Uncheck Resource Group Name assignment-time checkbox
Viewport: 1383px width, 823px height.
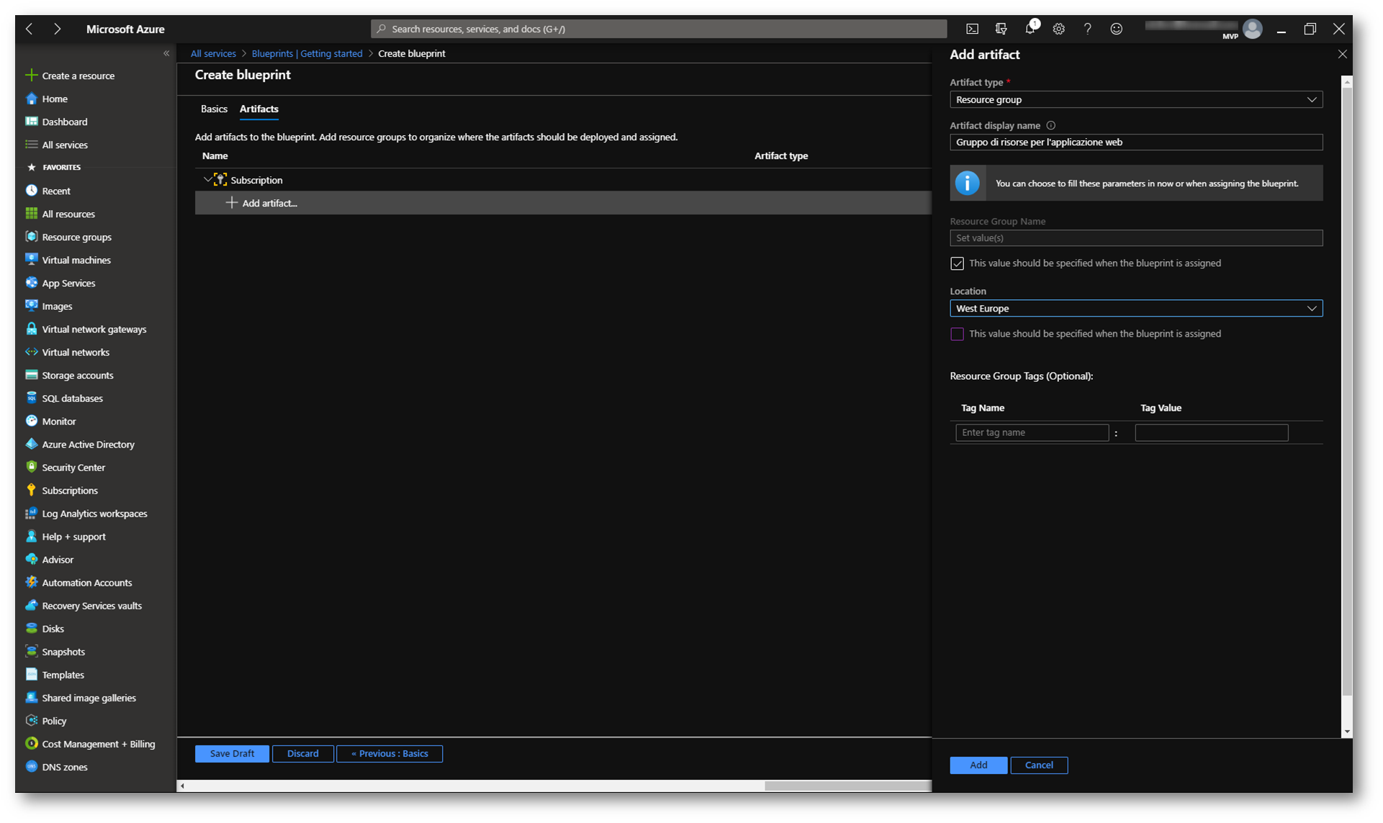957,263
